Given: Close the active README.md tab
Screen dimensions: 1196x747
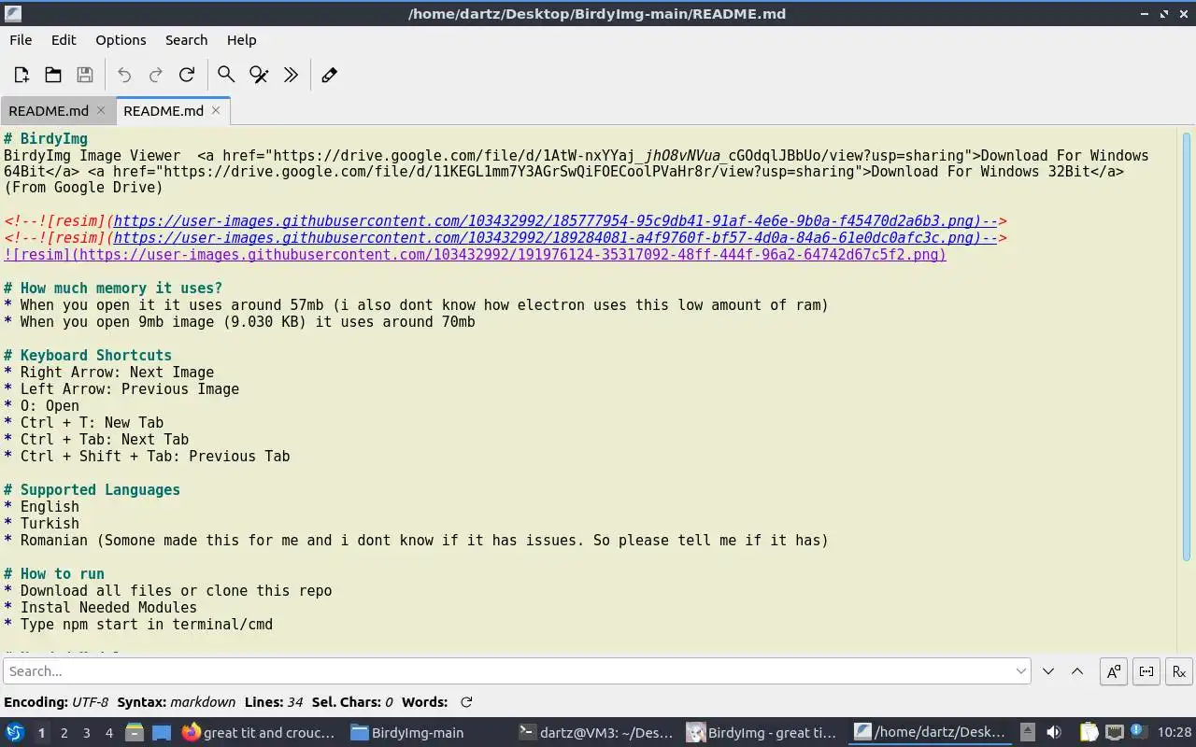Looking at the screenshot, I should [x=216, y=110].
